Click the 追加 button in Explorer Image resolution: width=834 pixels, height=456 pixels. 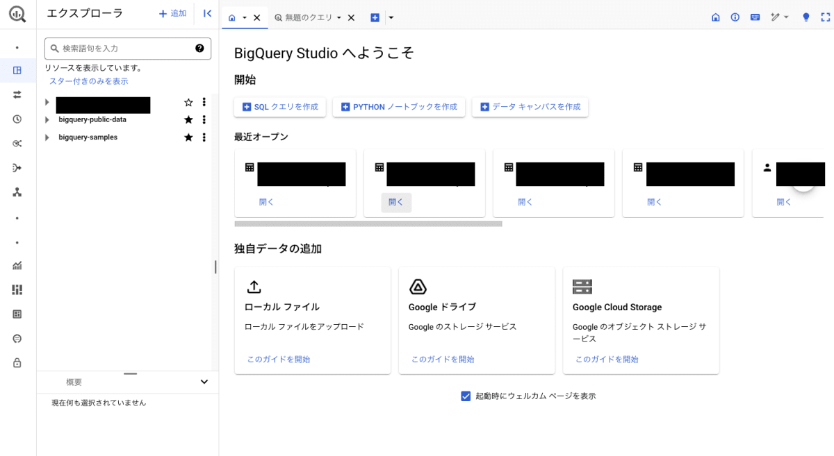[x=172, y=13]
